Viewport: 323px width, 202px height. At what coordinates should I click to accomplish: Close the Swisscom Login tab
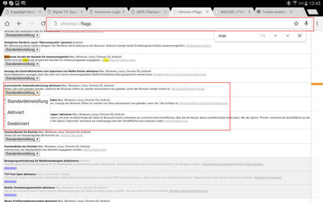point(124,12)
